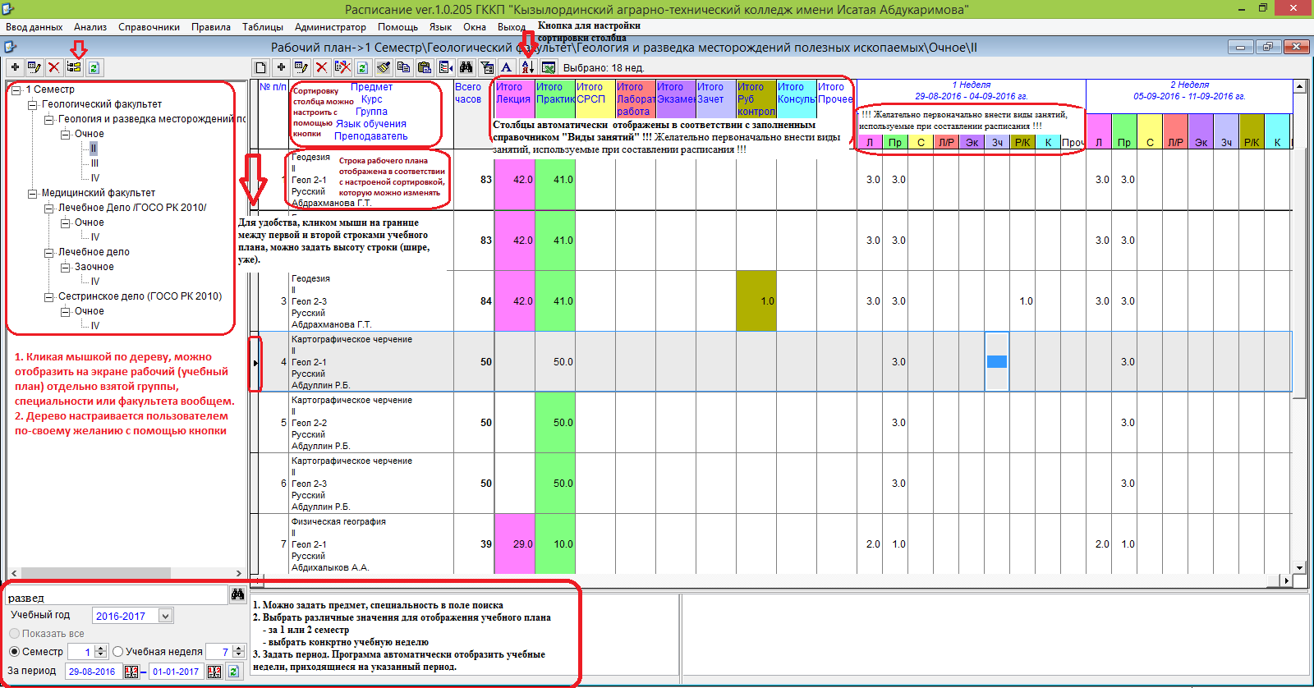Open the Таблицы menu
The width and height of the screenshot is (1314, 688).
click(x=263, y=27)
